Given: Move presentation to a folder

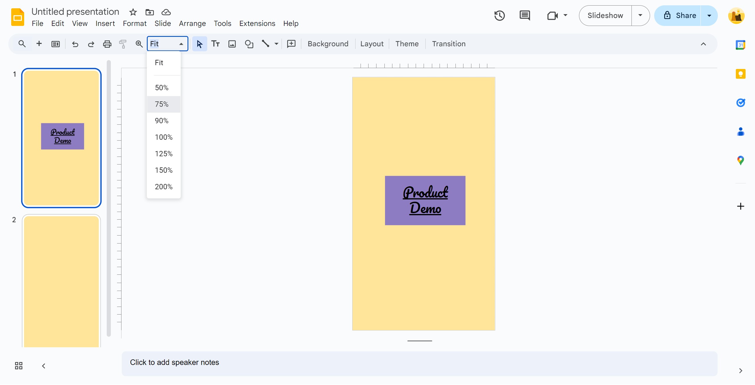Looking at the screenshot, I should [149, 12].
